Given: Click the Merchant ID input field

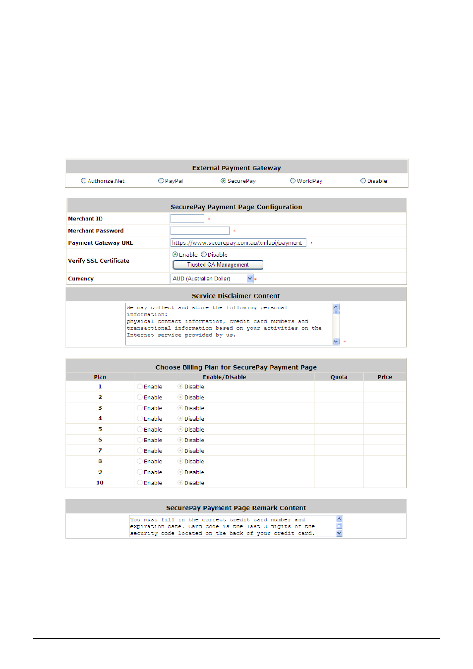Looking at the screenshot, I should [x=187, y=219].
